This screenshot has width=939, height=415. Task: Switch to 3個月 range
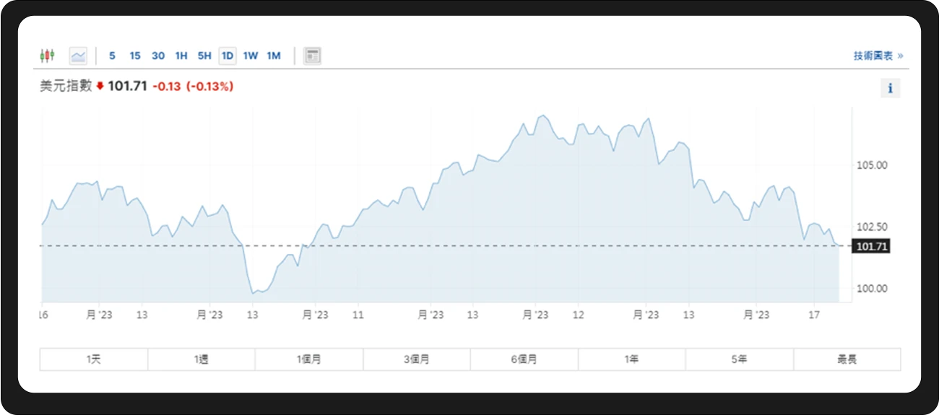point(417,359)
